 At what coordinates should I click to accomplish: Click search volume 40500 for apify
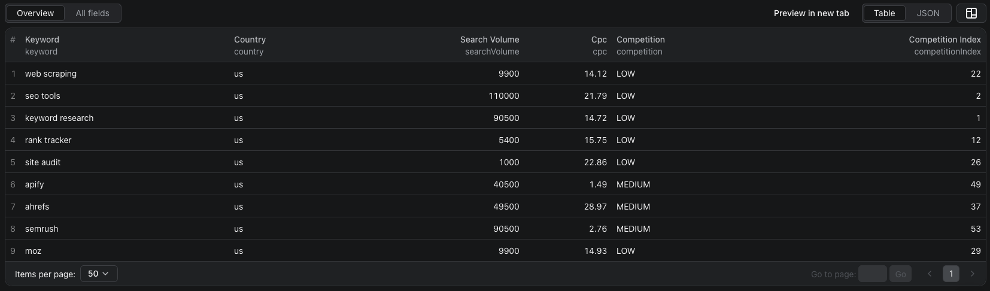506,184
